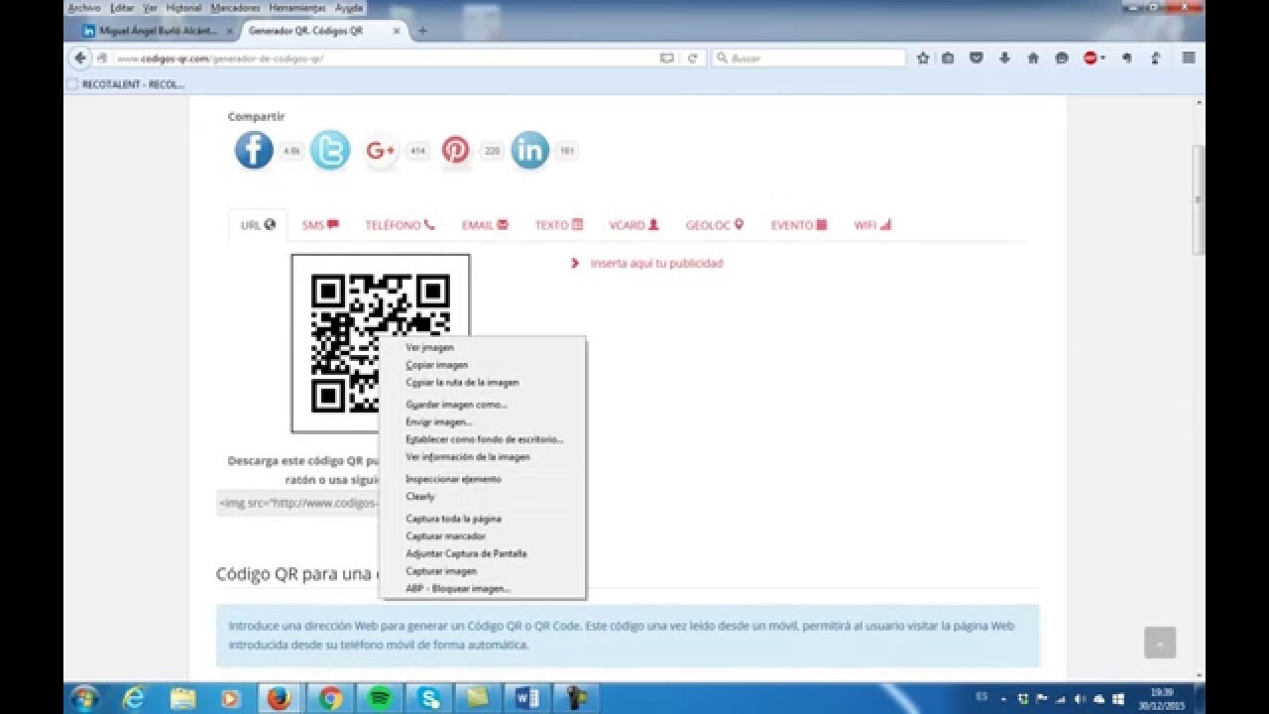Open the WIFI tab
This screenshot has width=1269, height=714.
point(872,225)
